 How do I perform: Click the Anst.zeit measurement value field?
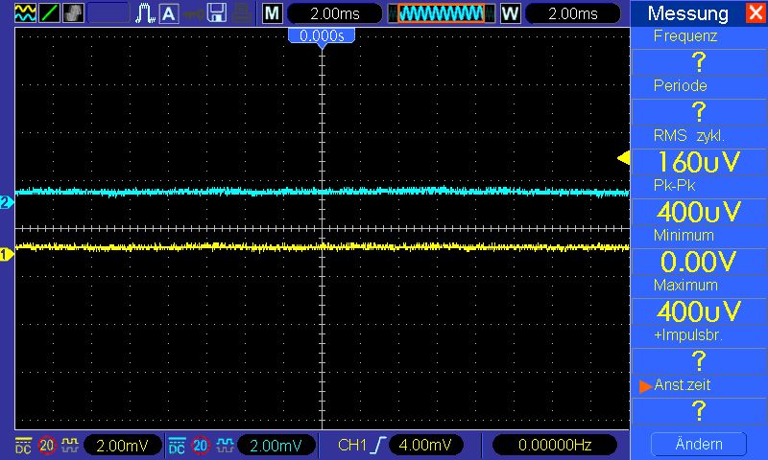tap(699, 411)
